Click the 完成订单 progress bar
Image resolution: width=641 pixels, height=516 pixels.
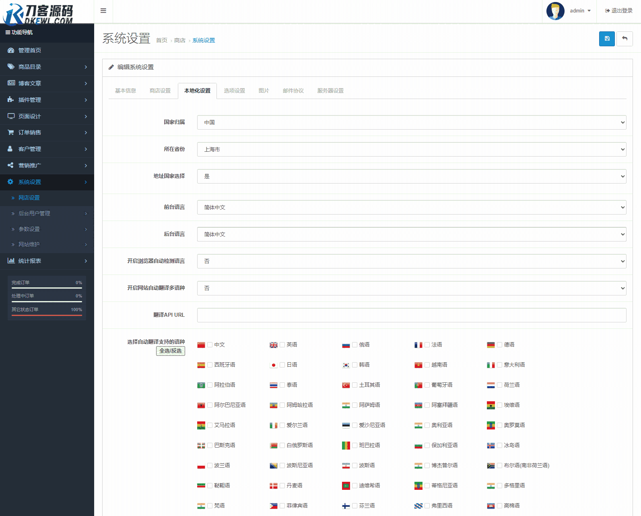47,288
